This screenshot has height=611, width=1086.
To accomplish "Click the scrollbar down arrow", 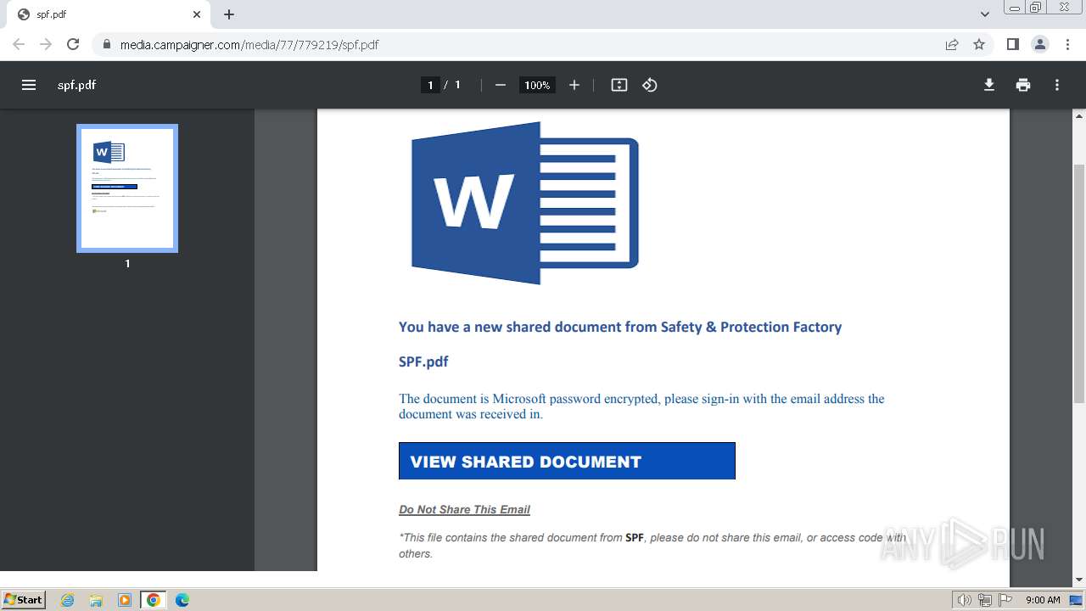I will click(x=1079, y=580).
